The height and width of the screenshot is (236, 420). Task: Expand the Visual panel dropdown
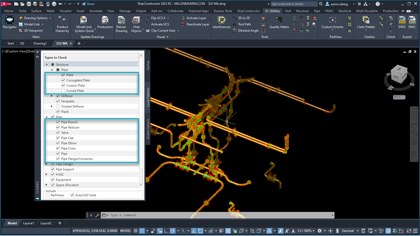162,37
